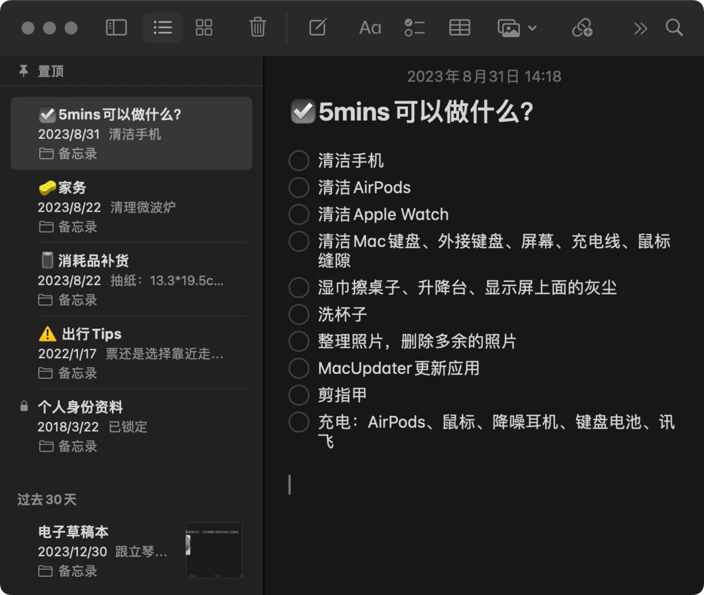Insert a checklist using toolbar icon
Screen dimensions: 704x595
pos(414,28)
